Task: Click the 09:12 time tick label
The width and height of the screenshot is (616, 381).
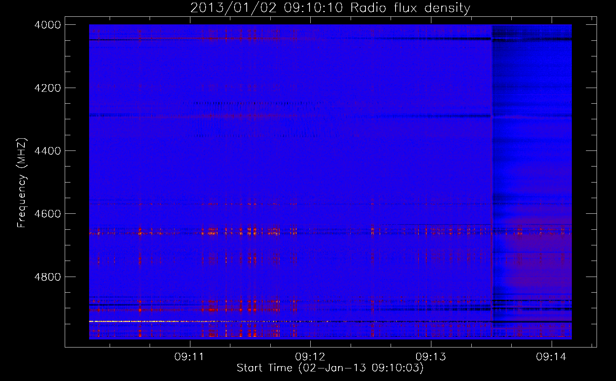Action: tap(310, 357)
